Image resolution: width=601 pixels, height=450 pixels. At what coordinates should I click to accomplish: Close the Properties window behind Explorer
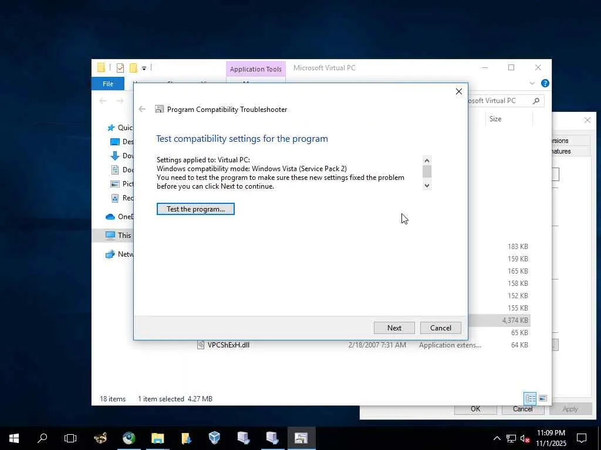587,120
